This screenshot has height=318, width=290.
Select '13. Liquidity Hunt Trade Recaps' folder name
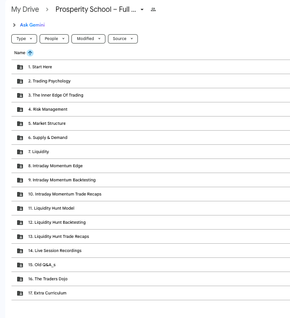59,237
